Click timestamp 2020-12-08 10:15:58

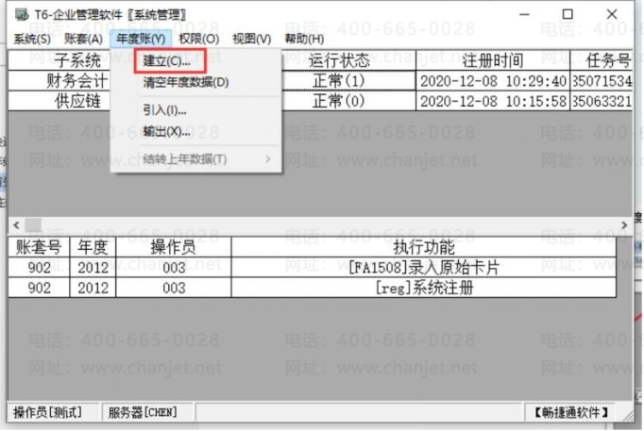click(493, 101)
